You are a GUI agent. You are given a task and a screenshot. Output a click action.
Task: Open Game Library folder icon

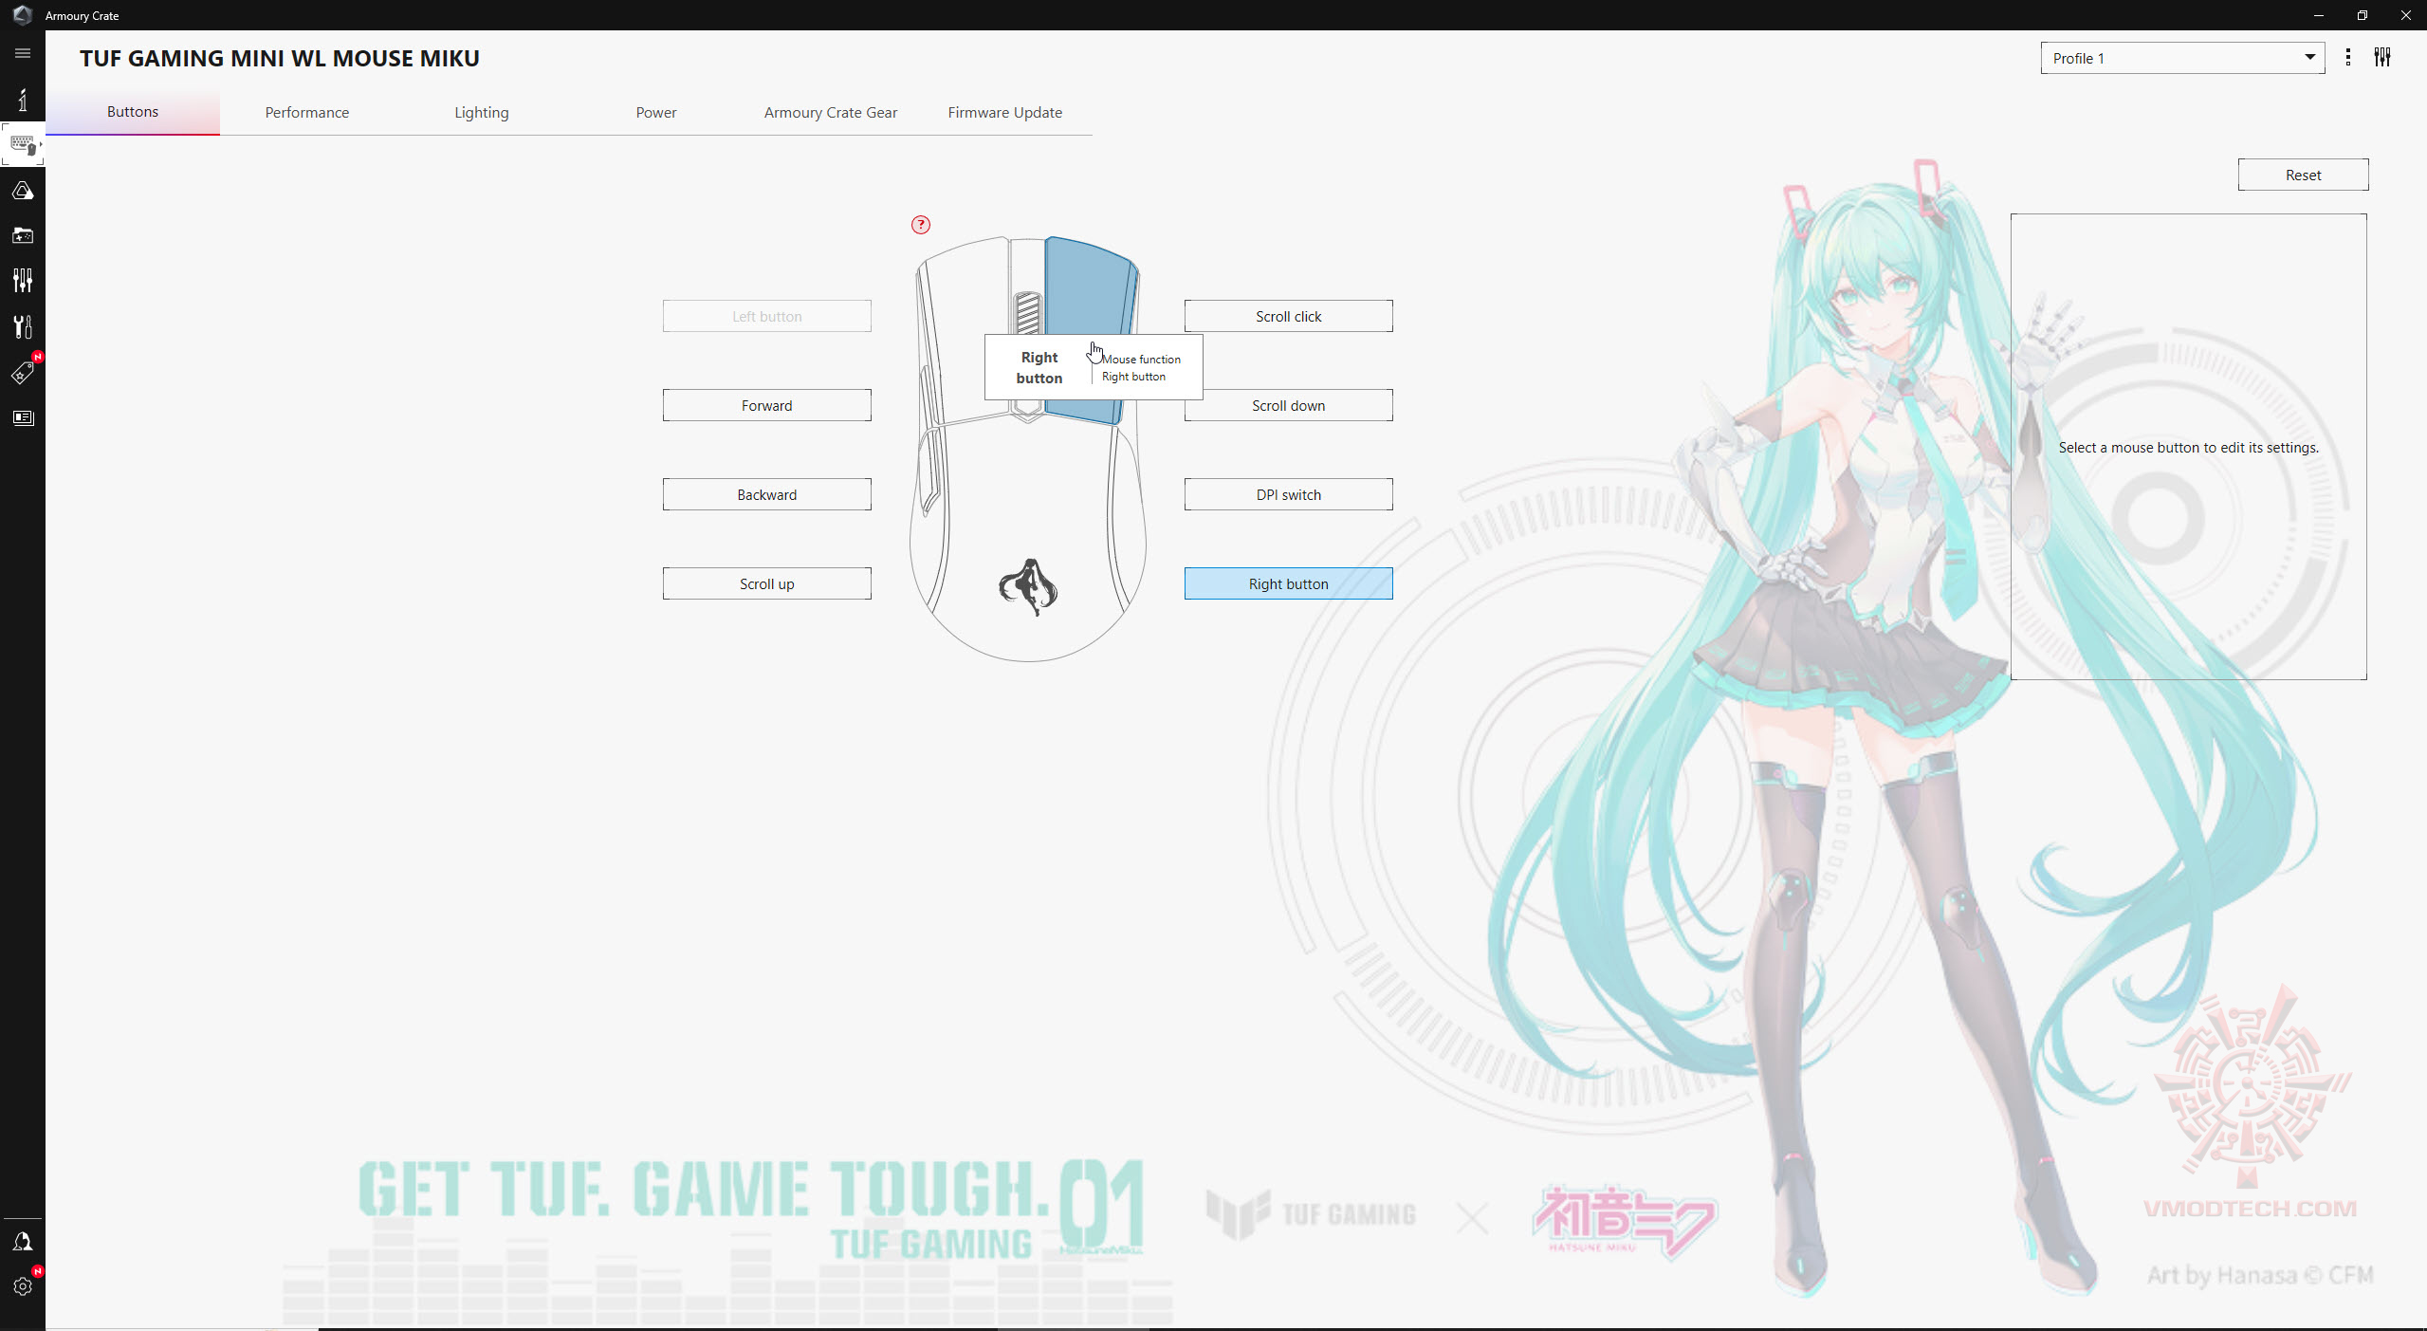23,235
